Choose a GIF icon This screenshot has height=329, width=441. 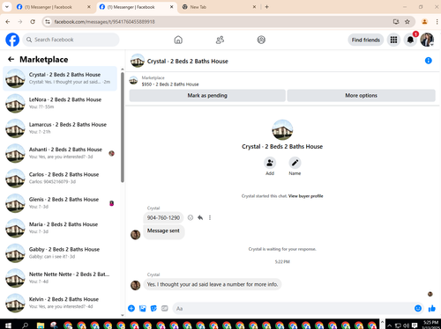click(x=165, y=308)
